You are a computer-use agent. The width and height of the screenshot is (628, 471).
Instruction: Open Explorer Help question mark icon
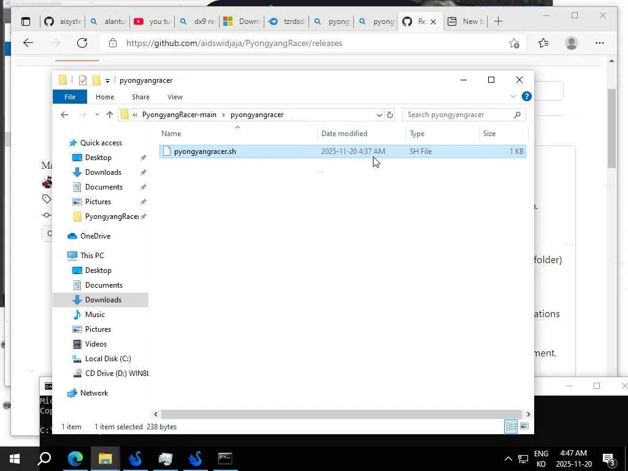(527, 96)
